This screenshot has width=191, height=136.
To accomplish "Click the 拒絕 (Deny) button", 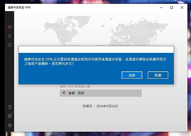I will coord(158,75).
